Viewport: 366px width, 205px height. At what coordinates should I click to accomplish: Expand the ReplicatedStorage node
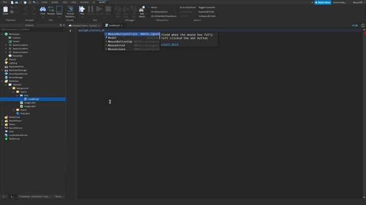(x=2, y=70)
